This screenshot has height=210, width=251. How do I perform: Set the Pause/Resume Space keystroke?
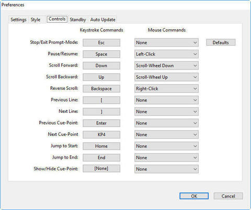101,54
